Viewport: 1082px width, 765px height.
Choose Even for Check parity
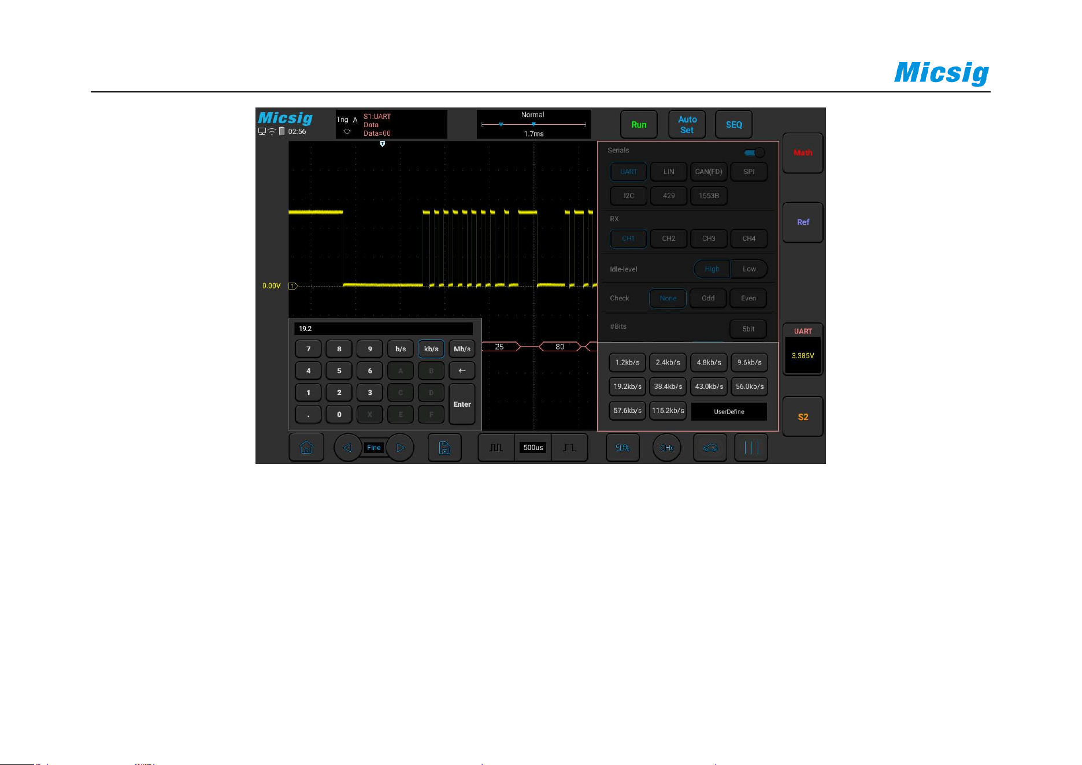748,298
